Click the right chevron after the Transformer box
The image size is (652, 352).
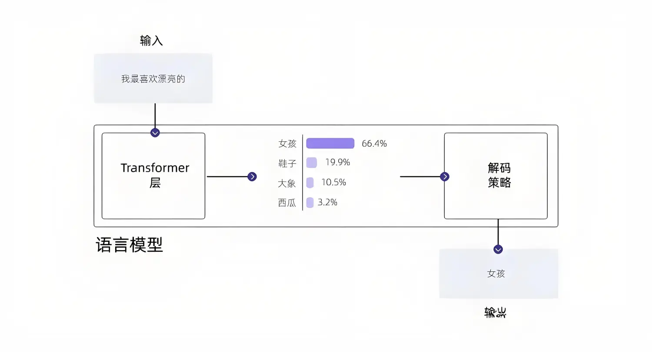click(252, 176)
